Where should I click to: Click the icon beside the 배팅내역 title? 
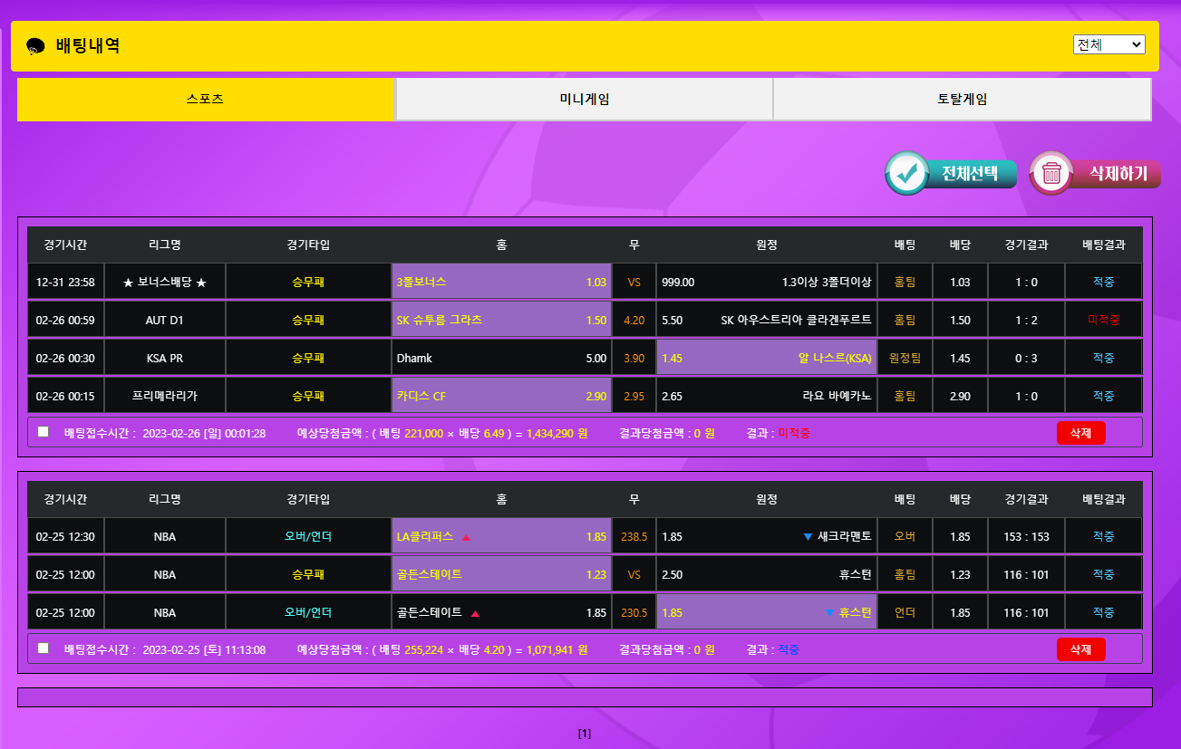click(x=36, y=47)
